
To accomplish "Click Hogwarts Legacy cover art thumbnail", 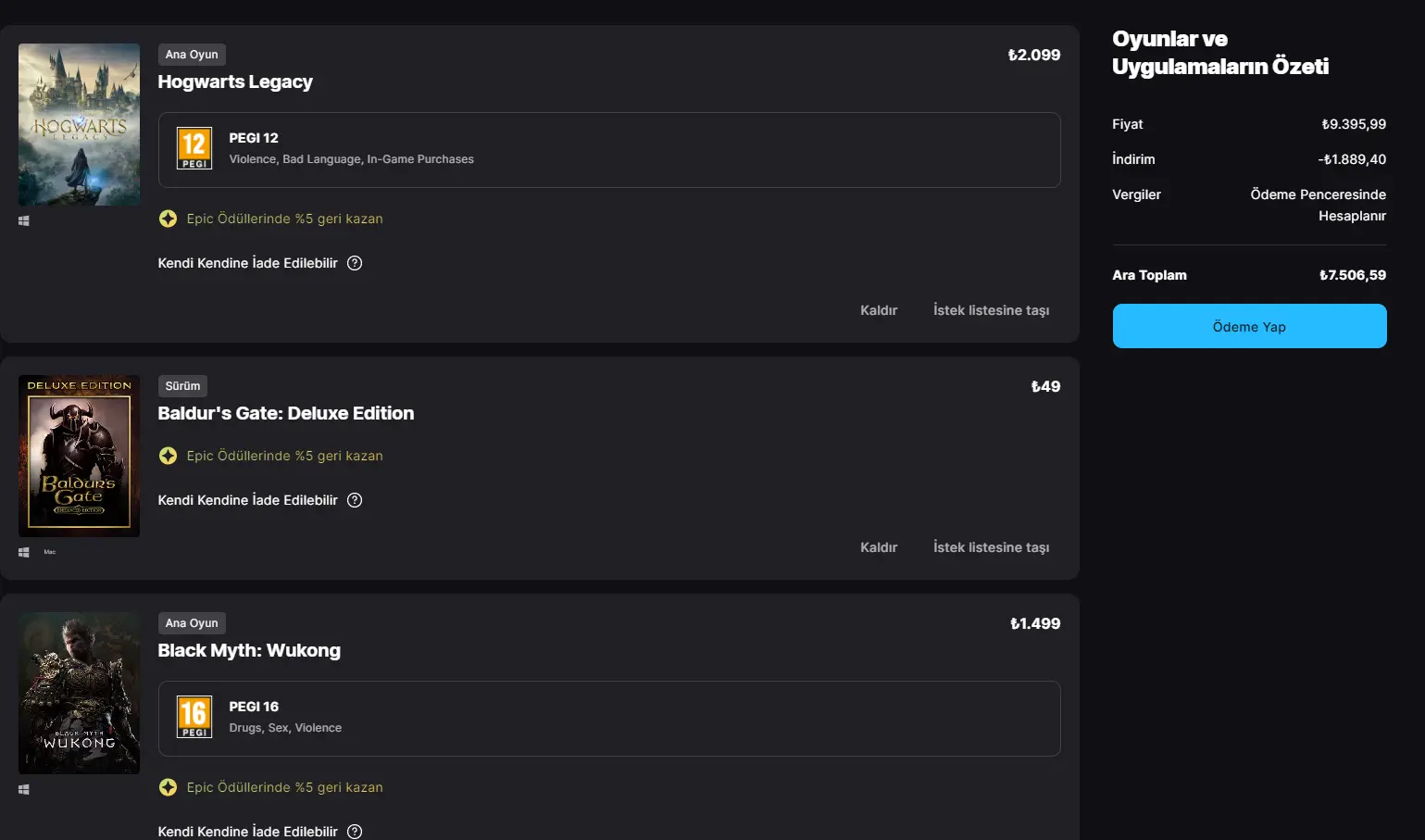I will tap(79, 124).
